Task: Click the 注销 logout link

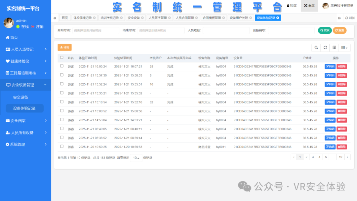Action: [37, 27]
